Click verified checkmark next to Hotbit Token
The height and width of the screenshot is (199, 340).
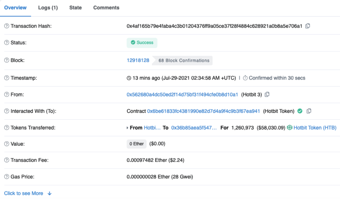tap(300, 111)
